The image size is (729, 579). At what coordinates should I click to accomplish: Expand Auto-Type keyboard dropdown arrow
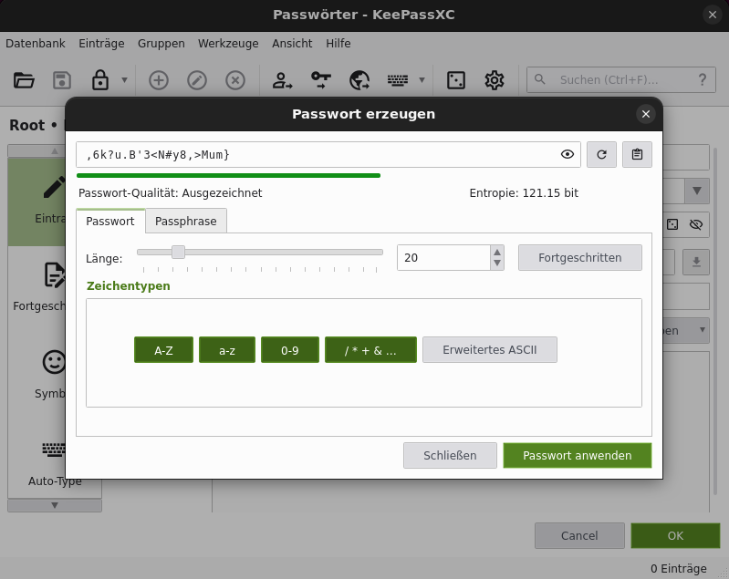pyautogui.click(x=422, y=80)
